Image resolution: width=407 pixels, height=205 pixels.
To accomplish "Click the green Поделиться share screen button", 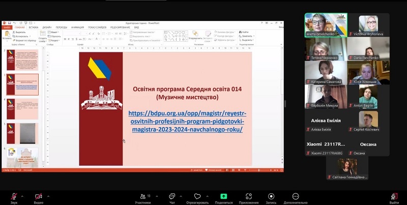I will tap(224, 198).
